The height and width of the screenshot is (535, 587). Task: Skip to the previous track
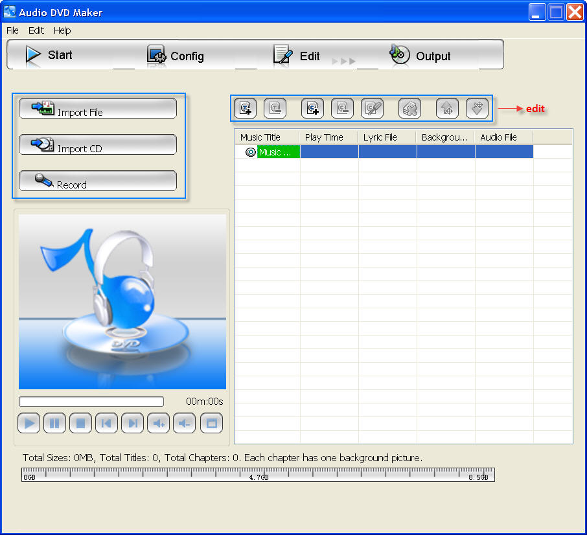point(107,423)
